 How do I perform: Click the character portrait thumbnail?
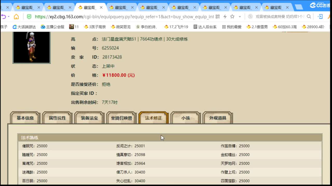click(31, 47)
